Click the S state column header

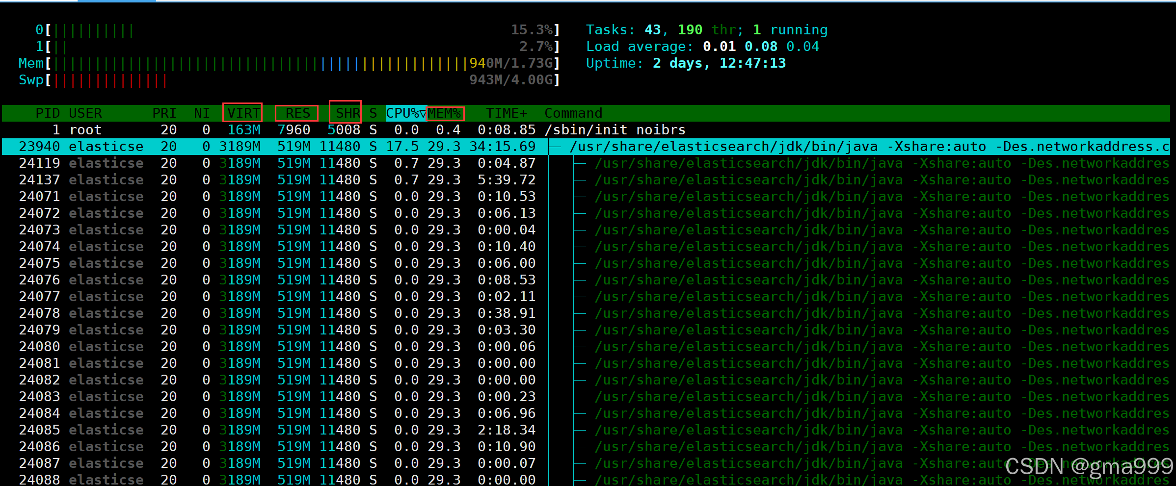tap(373, 113)
